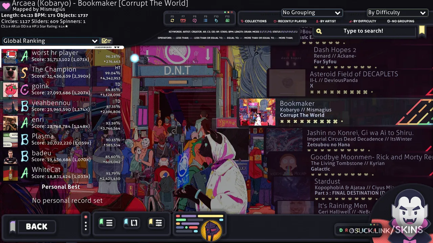433x243 pixels.
Task: Switch to the RECENTLY PLAYED tab
Action: click(x=290, y=21)
